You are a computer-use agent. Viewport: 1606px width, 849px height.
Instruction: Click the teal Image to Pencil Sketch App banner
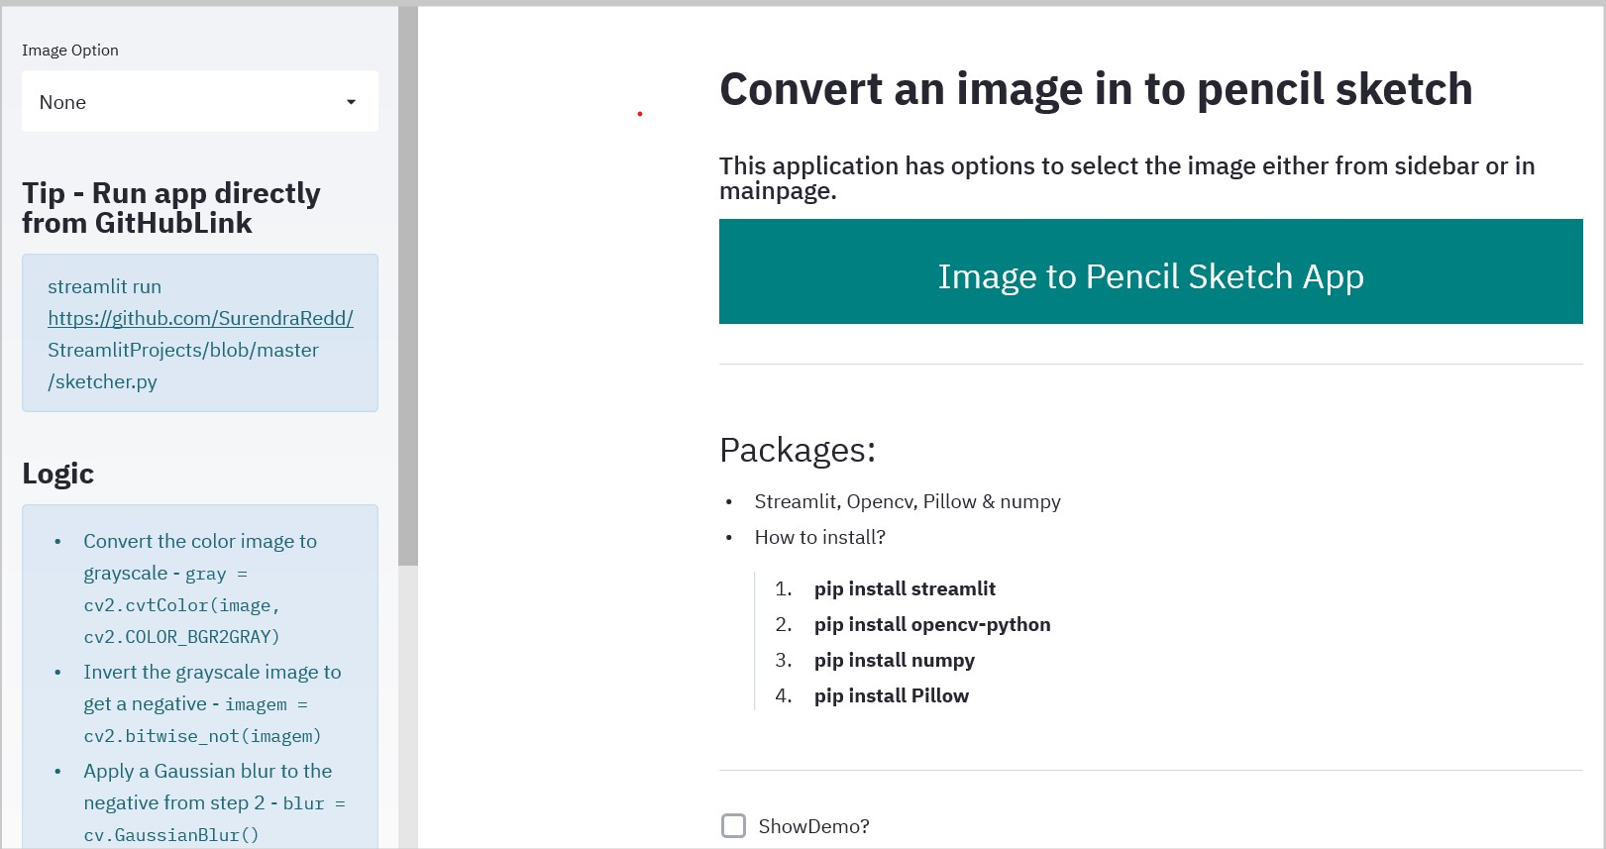pyautogui.click(x=1150, y=271)
